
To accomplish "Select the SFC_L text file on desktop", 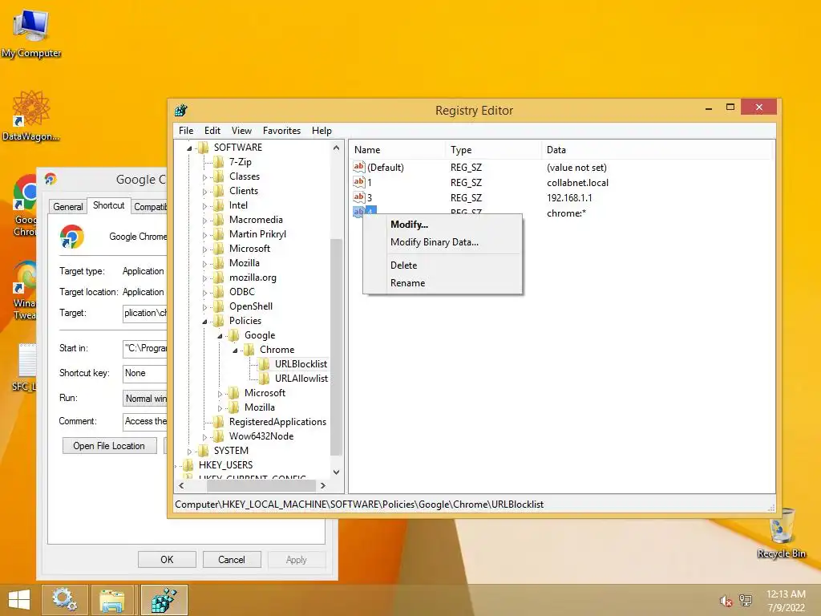I will click(25, 367).
